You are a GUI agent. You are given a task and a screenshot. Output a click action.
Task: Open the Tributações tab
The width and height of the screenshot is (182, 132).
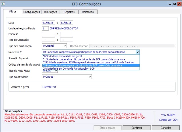tap(50, 12)
